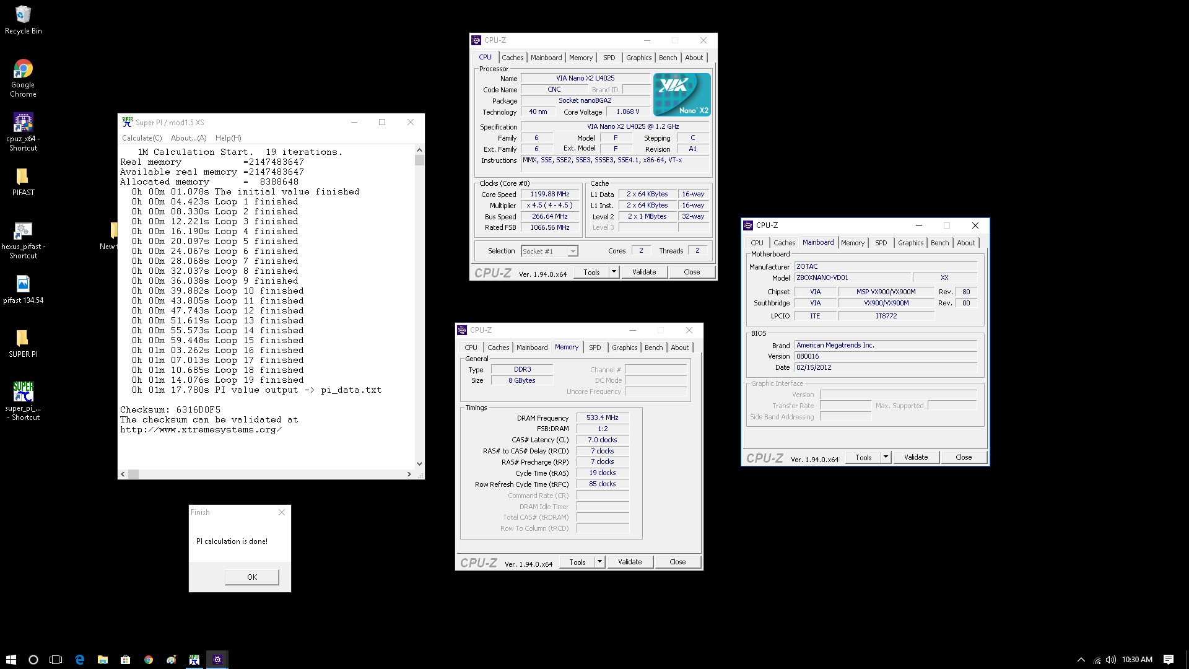Click Super PI scroll down arrow
The height and width of the screenshot is (669, 1189).
[x=419, y=463]
